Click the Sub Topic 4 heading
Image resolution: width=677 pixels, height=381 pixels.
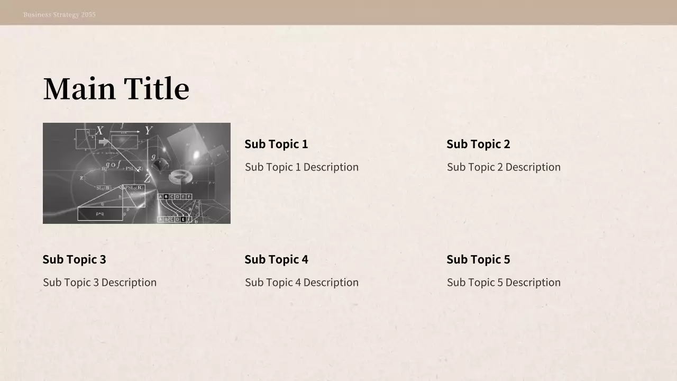[276, 259]
